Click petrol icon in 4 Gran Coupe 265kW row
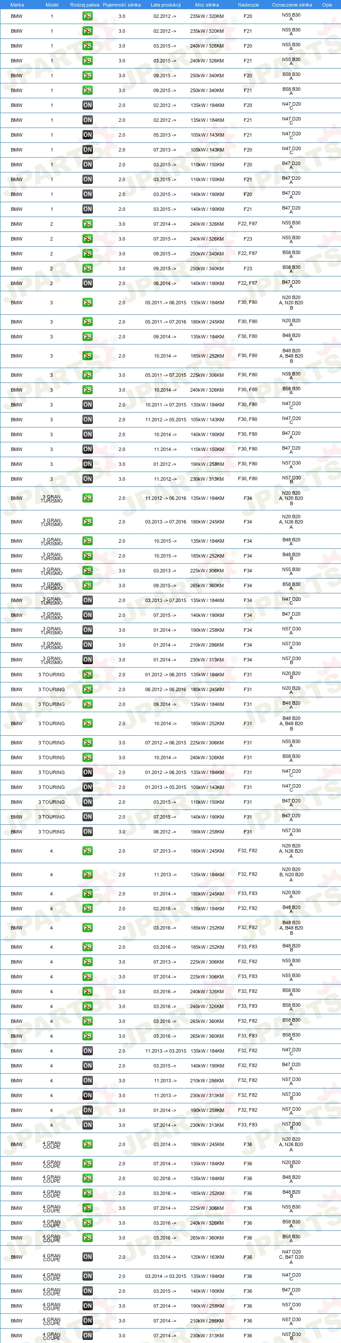The image size is (341, 1343). click(x=88, y=1238)
